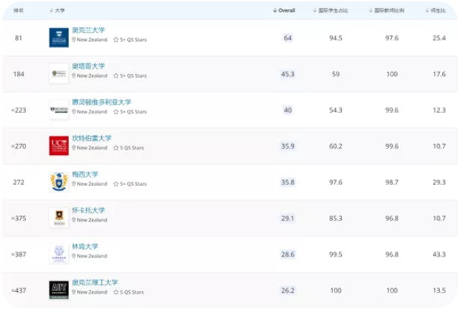Click the Overall score 35.8
This screenshot has width=466, height=309.
pyautogui.click(x=288, y=182)
